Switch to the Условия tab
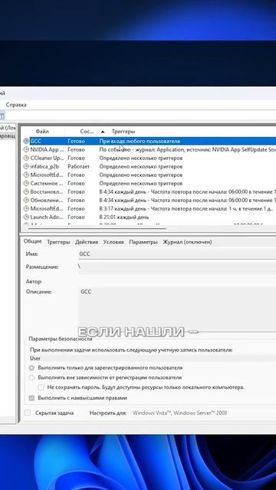The width and height of the screenshot is (276, 490). coord(113,242)
